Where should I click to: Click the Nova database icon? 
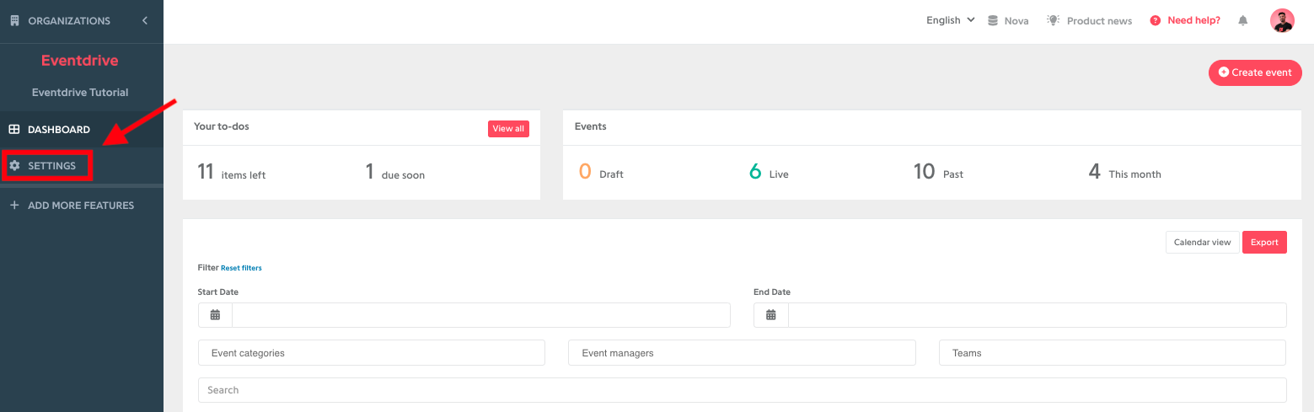[993, 20]
